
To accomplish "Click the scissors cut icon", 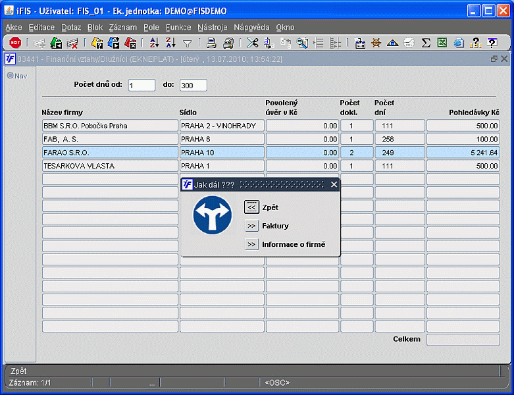I will (x=252, y=43).
